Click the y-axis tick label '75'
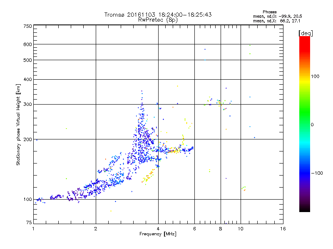The height and width of the screenshot is (249, 333). (x=29, y=222)
